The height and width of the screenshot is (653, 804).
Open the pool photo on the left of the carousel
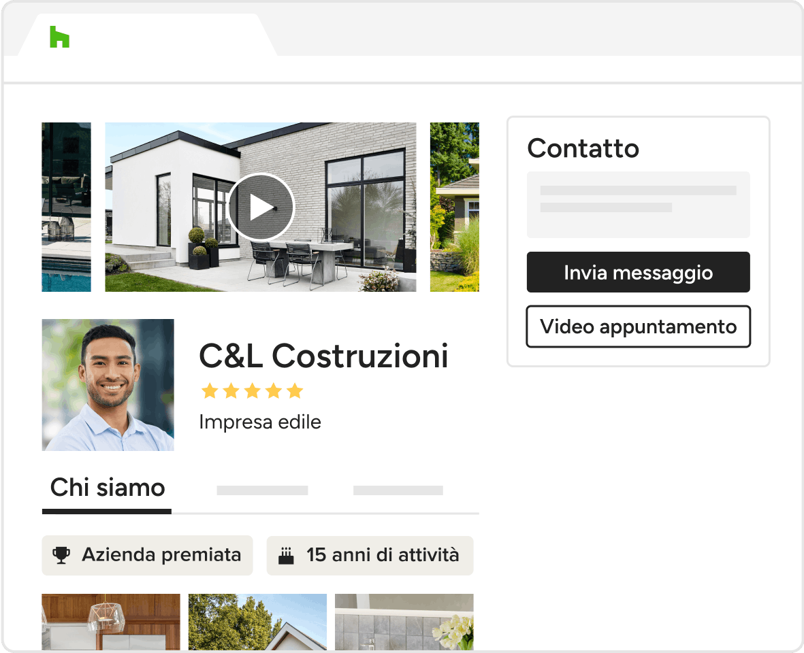pos(66,207)
